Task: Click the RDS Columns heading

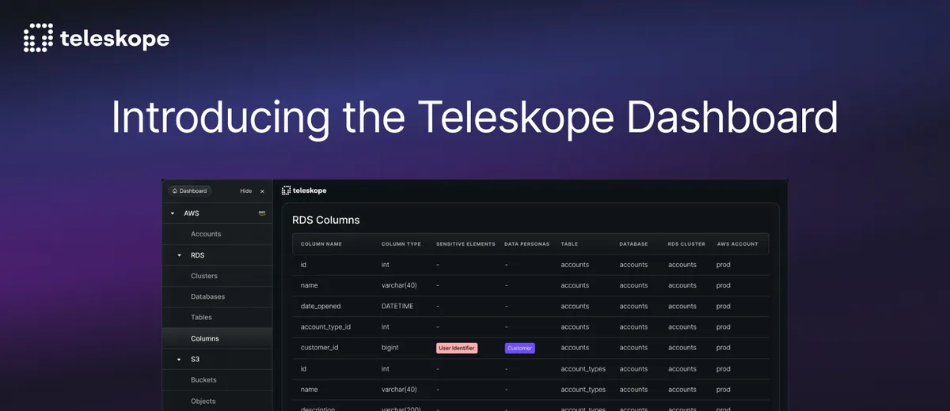Action: click(x=326, y=220)
